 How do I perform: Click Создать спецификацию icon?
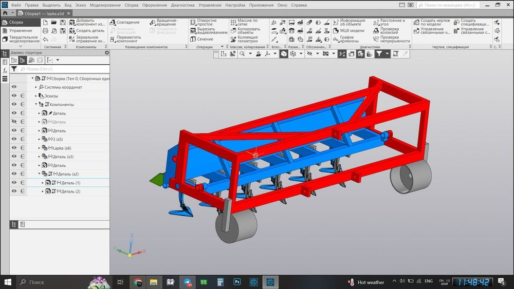tap(471, 22)
